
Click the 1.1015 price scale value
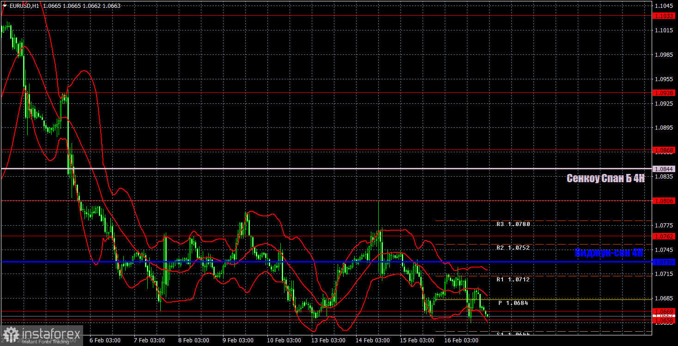[664, 30]
